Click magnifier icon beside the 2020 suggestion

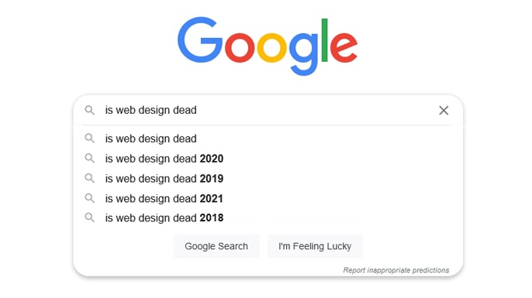(90, 158)
